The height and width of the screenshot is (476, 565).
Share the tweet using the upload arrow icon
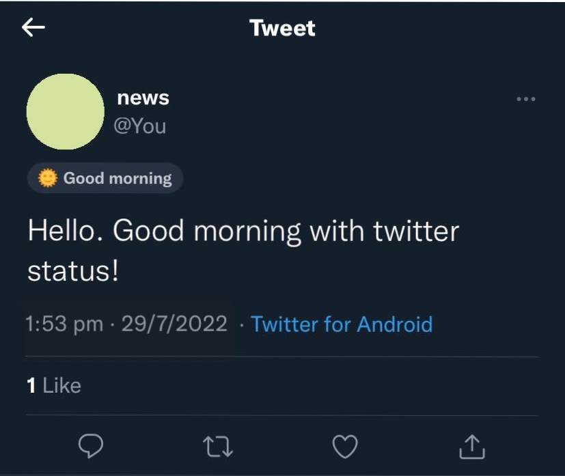point(471,447)
